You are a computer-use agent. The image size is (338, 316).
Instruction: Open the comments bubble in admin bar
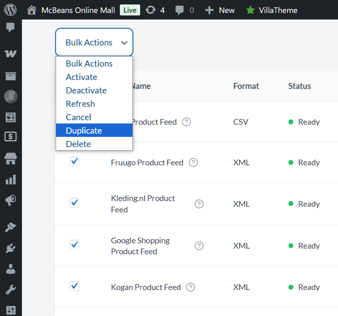(x=179, y=10)
